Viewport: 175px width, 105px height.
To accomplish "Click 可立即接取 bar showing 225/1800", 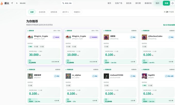I will [x=44, y=62].
